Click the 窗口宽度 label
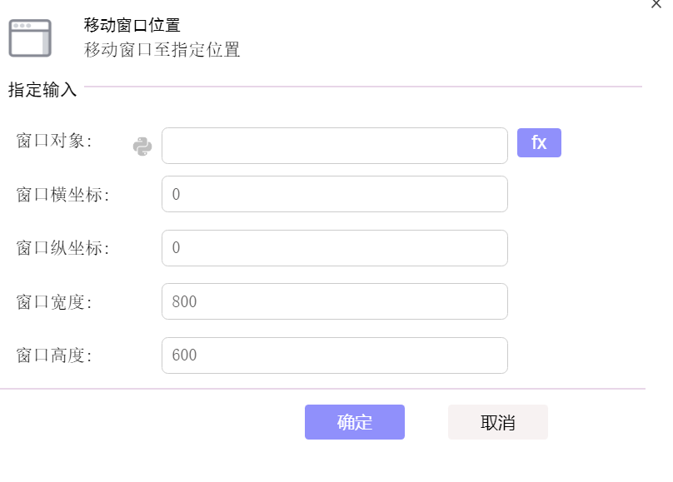The height and width of the screenshot is (482, 673). pos(54,302)
